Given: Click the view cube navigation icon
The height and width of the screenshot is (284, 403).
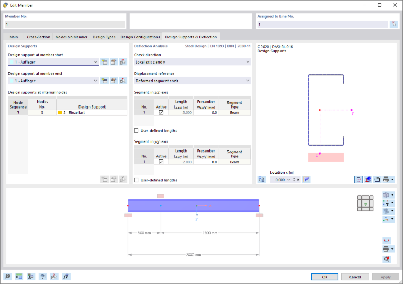Looking at the screenshot, I should (x=365, y=203).
